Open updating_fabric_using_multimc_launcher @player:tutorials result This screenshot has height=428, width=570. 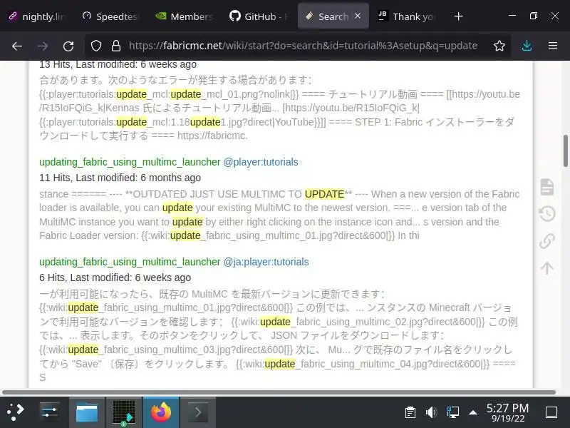[x=130, y=162]
